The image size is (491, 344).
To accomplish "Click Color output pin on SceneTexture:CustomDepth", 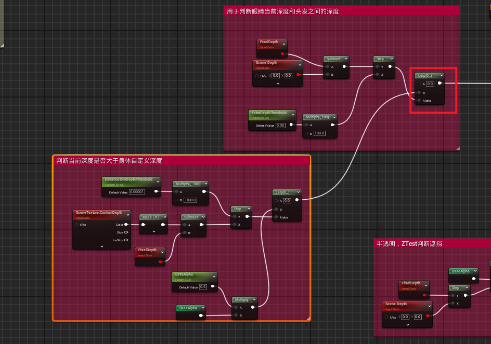I will [126, 225].
